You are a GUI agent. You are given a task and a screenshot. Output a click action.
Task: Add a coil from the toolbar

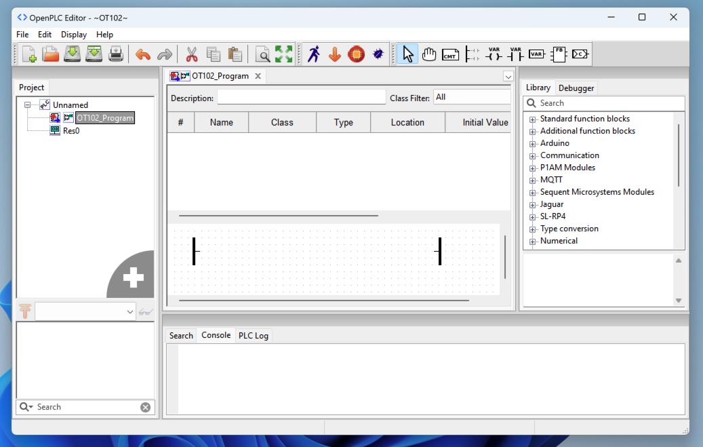click(494, 54)
